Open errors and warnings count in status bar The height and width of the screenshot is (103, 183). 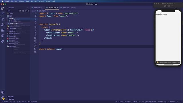click(x=22, y=102)
